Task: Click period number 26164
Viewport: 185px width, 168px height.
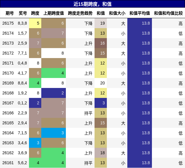Action: tap(8, 133)
